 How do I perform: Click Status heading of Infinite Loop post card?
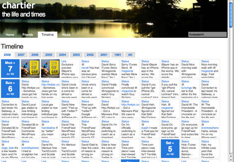pyautogui.click(x=205, y=142)
